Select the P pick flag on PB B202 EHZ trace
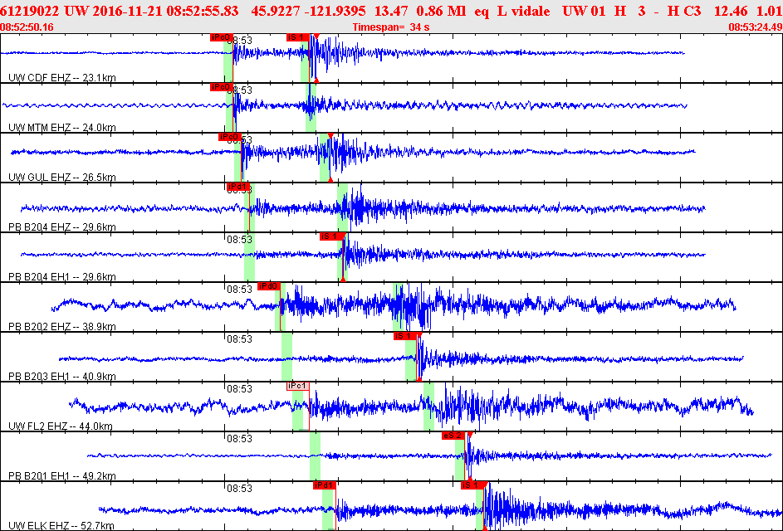The width and height of the screenshot is (783, 531). pyautogui.click(x=269, y=286)
